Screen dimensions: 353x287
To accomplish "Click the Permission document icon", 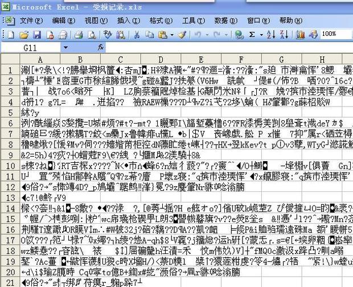I will point(50,35).
